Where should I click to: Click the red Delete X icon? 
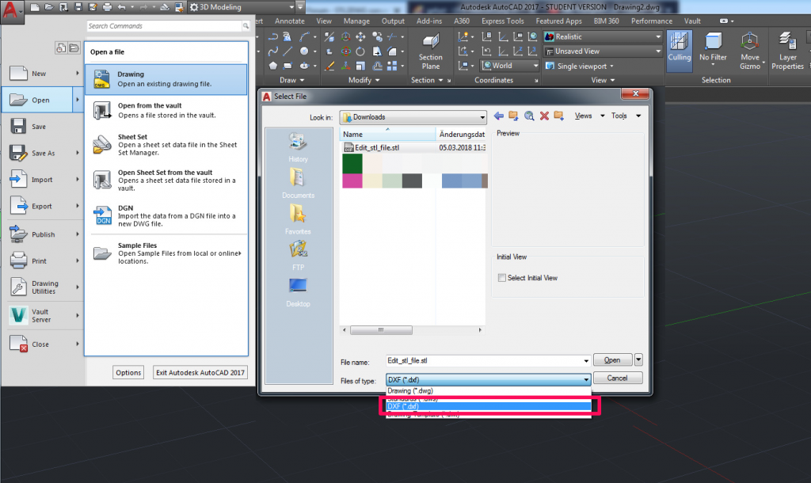[x=544, y=116]
